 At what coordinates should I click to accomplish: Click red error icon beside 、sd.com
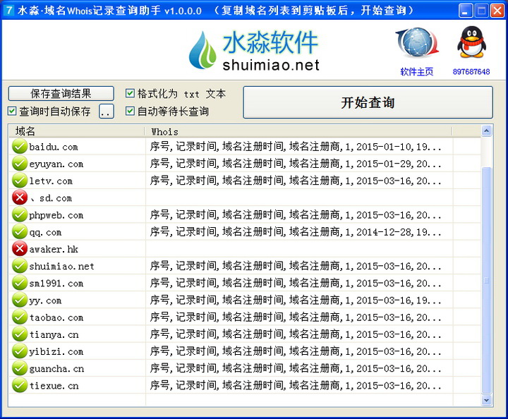pyautogui.click(x=20, y=198)
